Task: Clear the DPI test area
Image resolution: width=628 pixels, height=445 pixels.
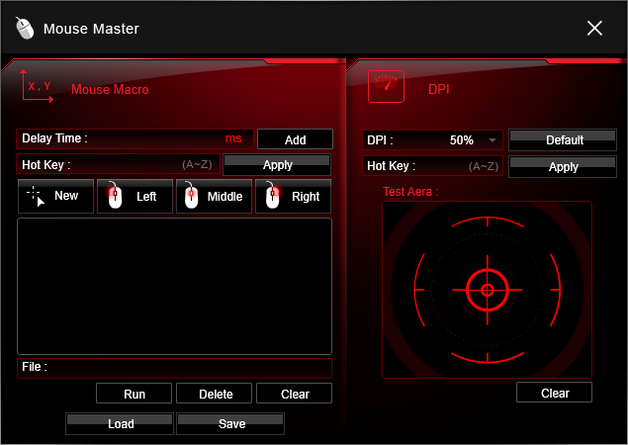Action: 554,393
